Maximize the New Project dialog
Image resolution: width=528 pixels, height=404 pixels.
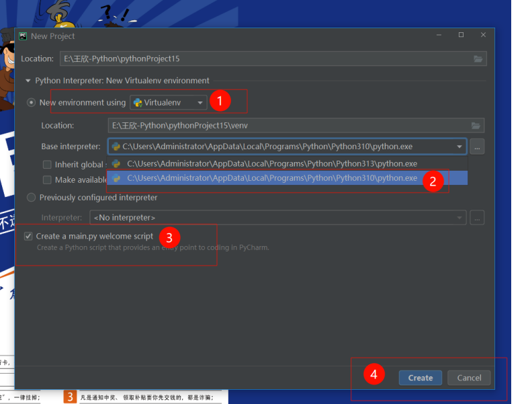click(x=461, y=35)
